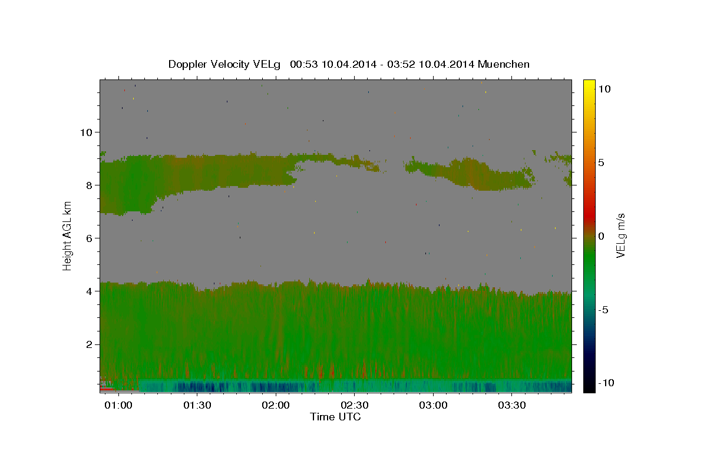The height and width of the screenshot is (471, 707).
Task: Click the 'Height AGL km' axis label
Action: tap(67, 235)
